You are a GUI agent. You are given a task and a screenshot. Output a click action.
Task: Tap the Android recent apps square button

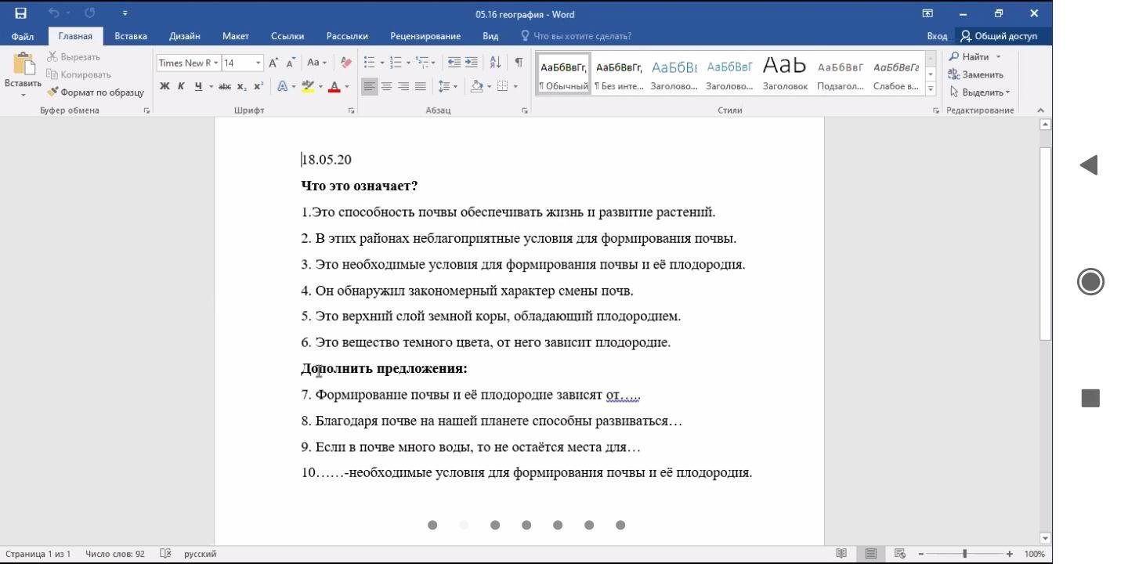click(1090, 398)
